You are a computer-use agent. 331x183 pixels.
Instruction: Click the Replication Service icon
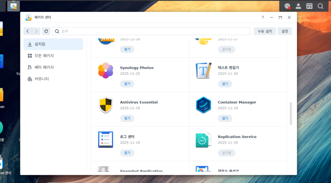(x=203, y=139)
